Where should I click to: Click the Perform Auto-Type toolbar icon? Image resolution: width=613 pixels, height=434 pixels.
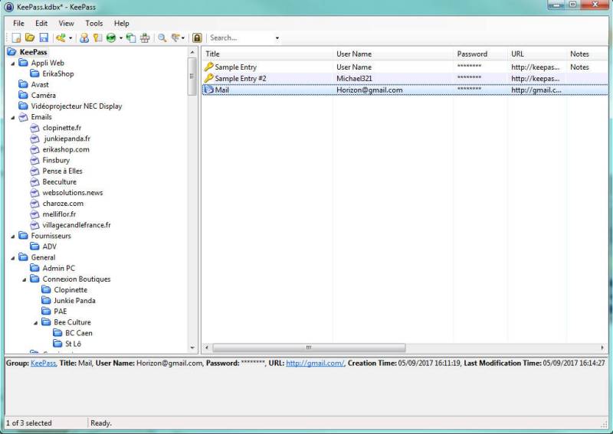click(145, 38)
